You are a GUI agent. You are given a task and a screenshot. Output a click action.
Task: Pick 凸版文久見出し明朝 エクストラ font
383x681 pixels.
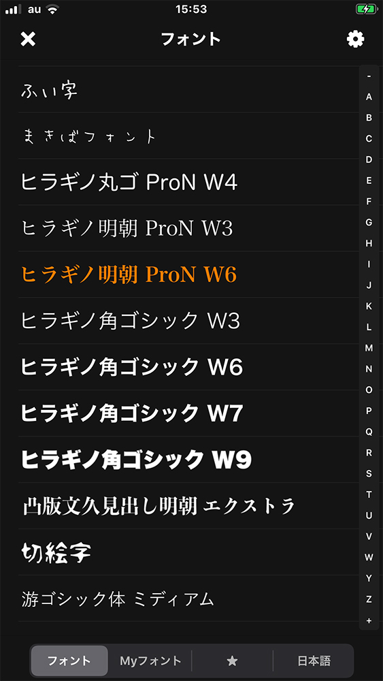(188, 507)
